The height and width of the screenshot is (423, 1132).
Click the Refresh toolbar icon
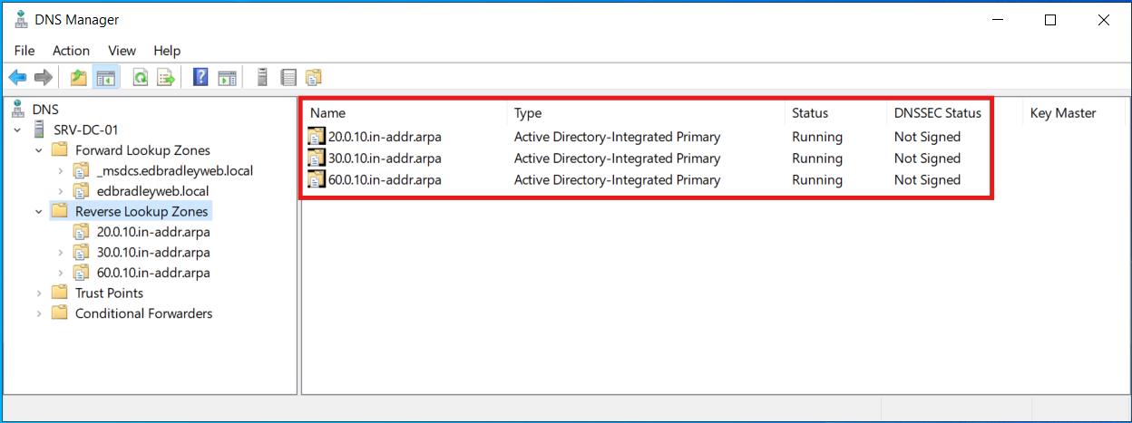click(x=141, y=78)
